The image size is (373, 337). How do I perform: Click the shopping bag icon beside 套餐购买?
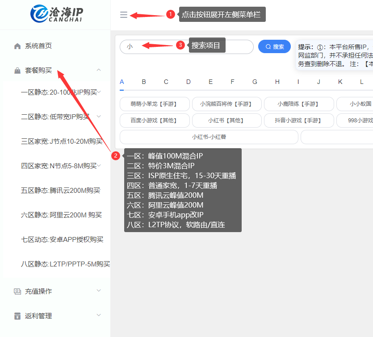(17, 71)
